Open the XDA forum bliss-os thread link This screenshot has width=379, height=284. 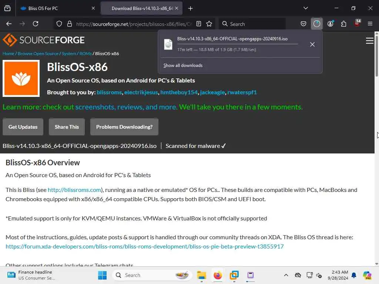[x=145, y=247]
